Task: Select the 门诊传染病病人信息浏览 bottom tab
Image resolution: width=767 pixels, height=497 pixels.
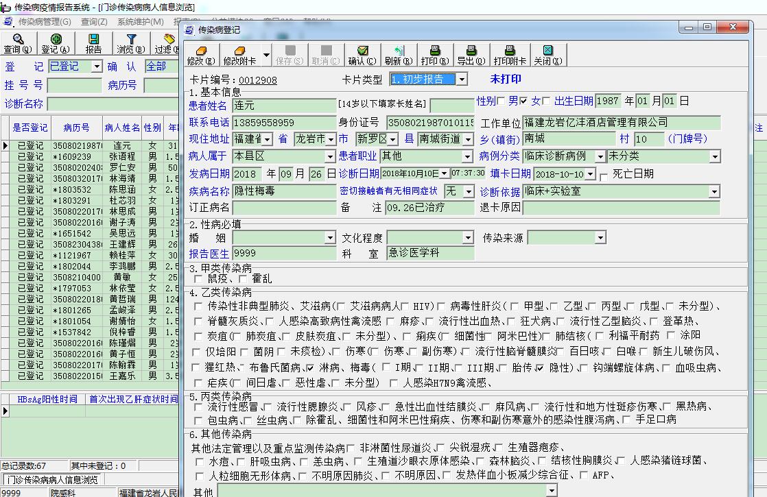Action: tap(52, 480)
